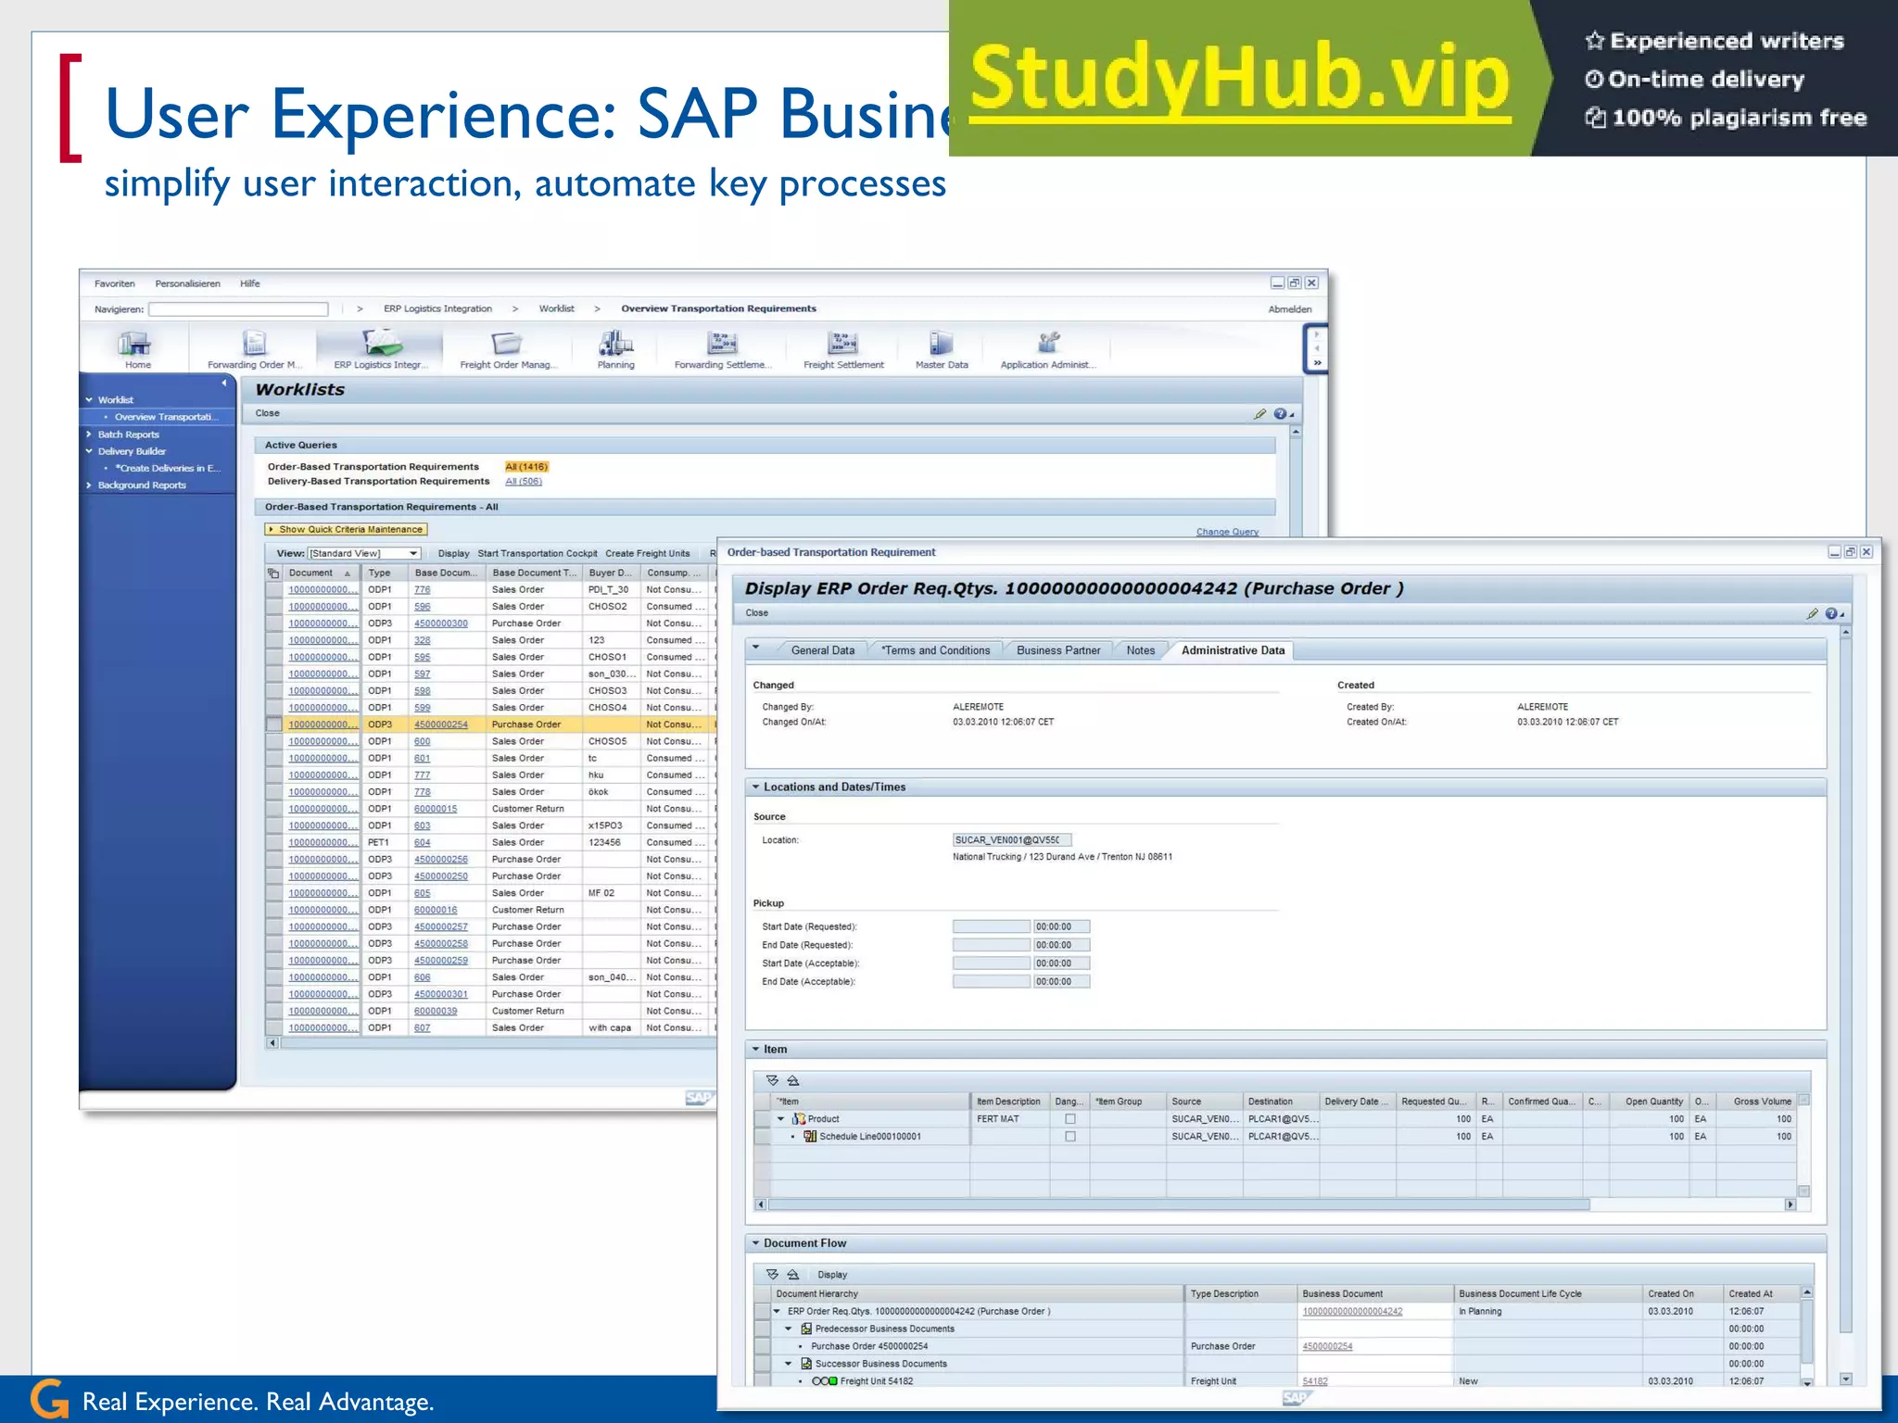
Task: Click collapse-all icon in Item toolbar
Action: click(x=793, y=1080)
